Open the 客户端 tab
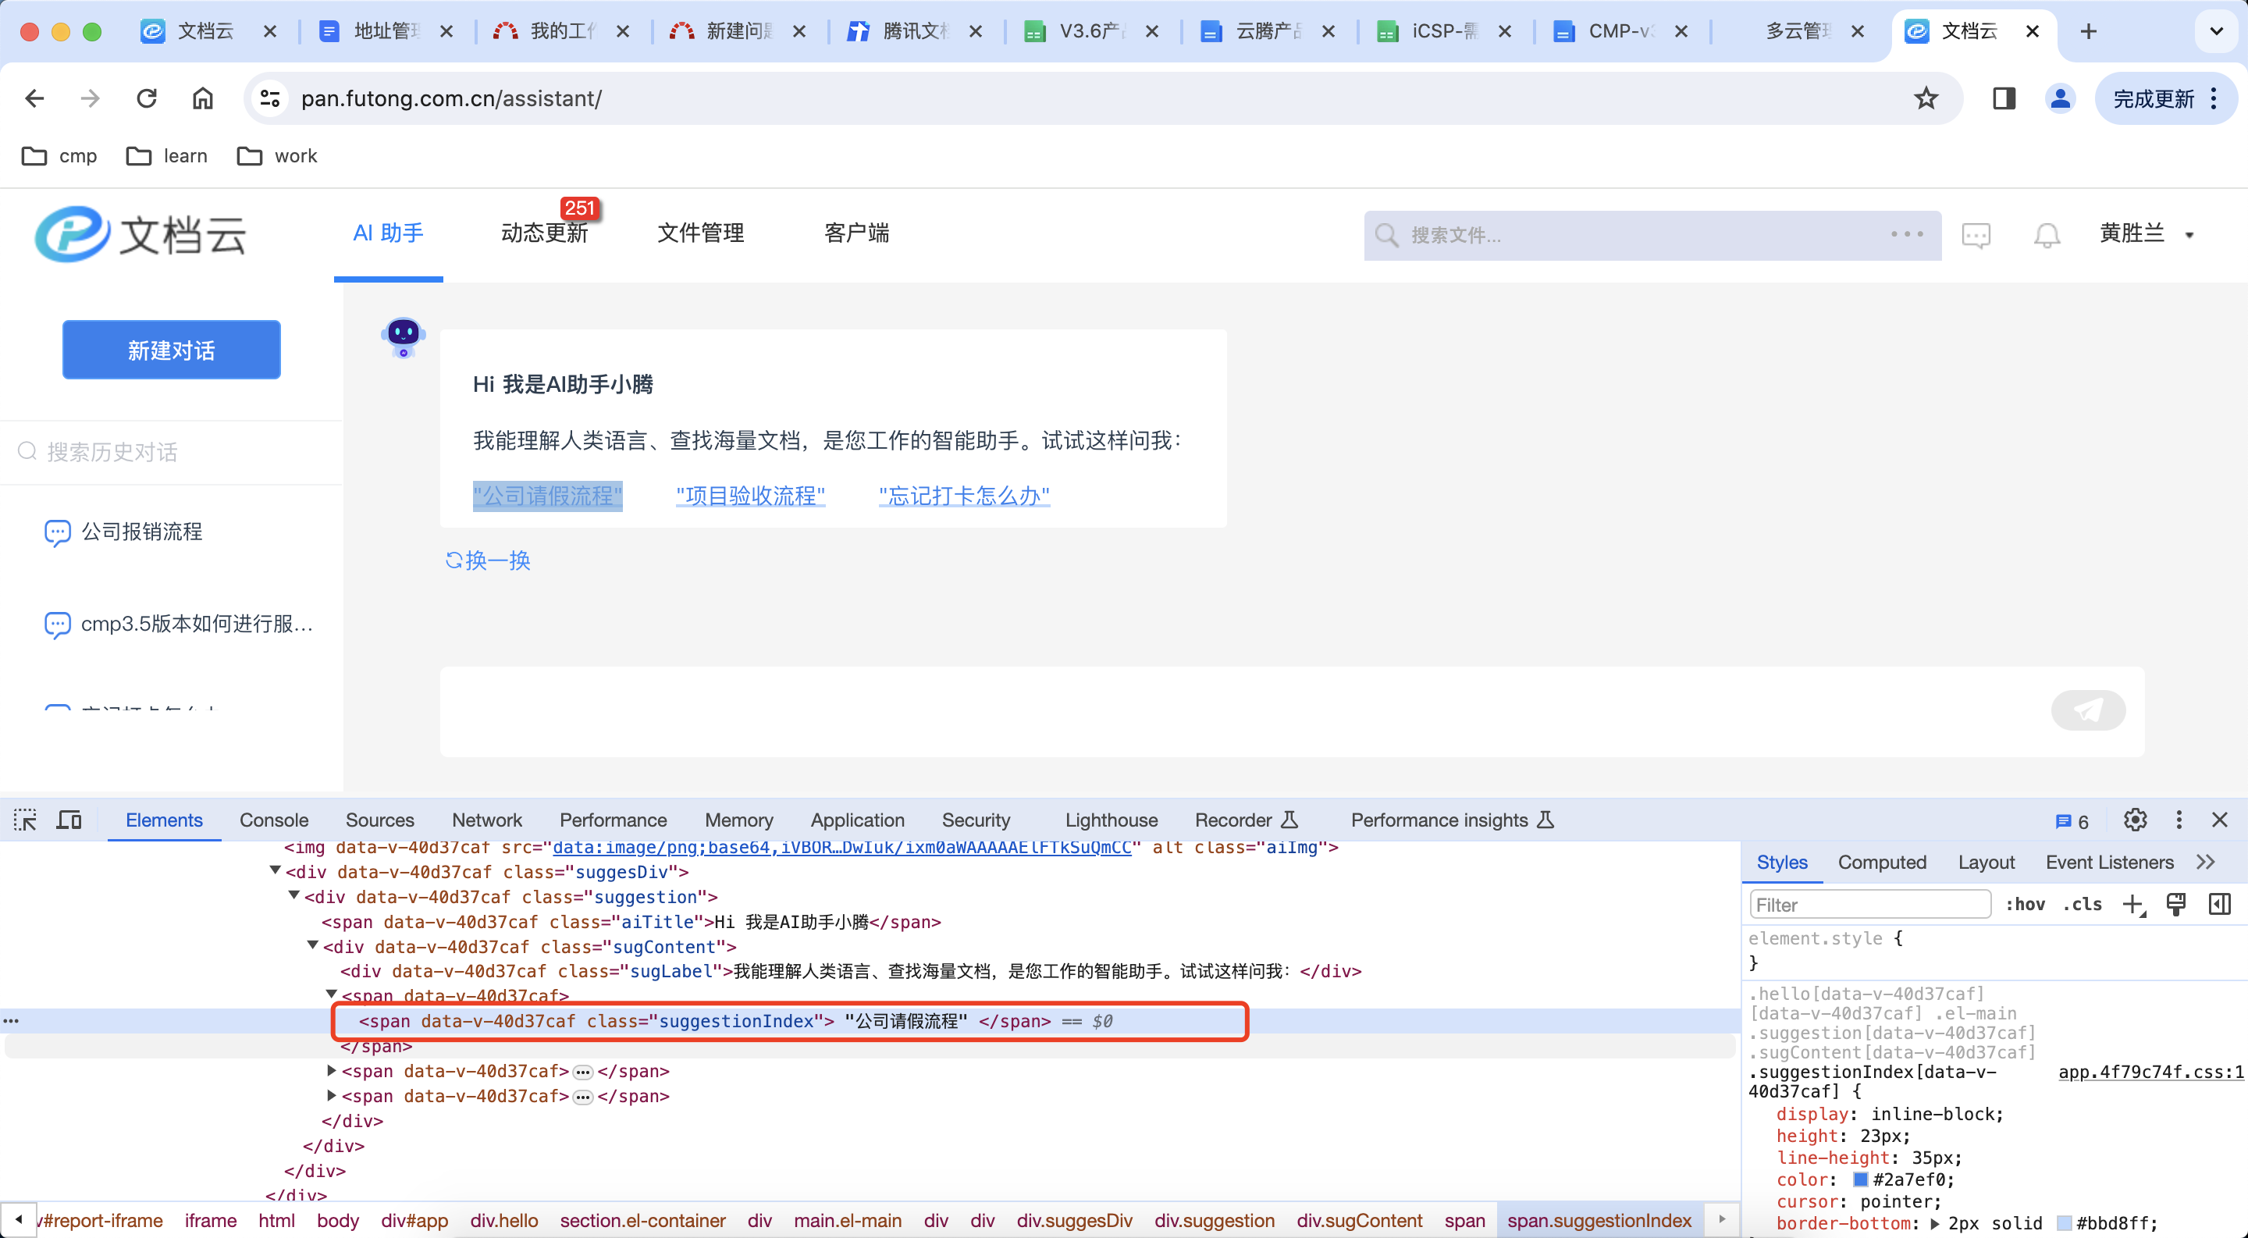2248x1238 pixels. tap(856, 234)
